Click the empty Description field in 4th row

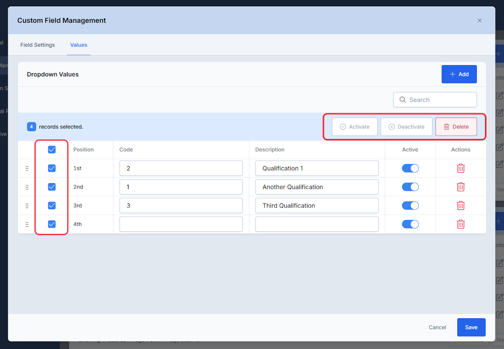[317, 224]
